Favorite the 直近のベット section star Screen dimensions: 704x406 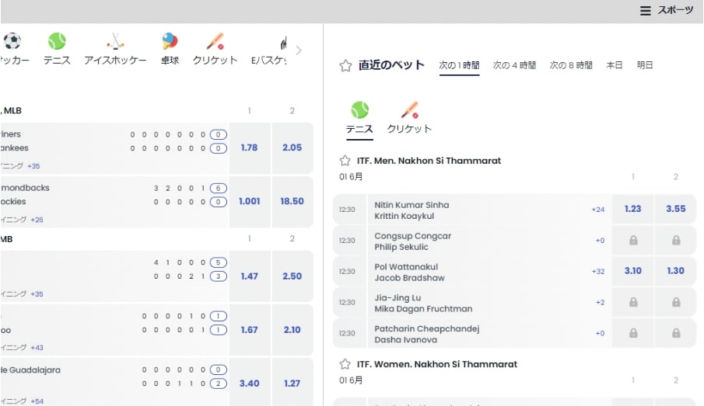coord(345,65)
